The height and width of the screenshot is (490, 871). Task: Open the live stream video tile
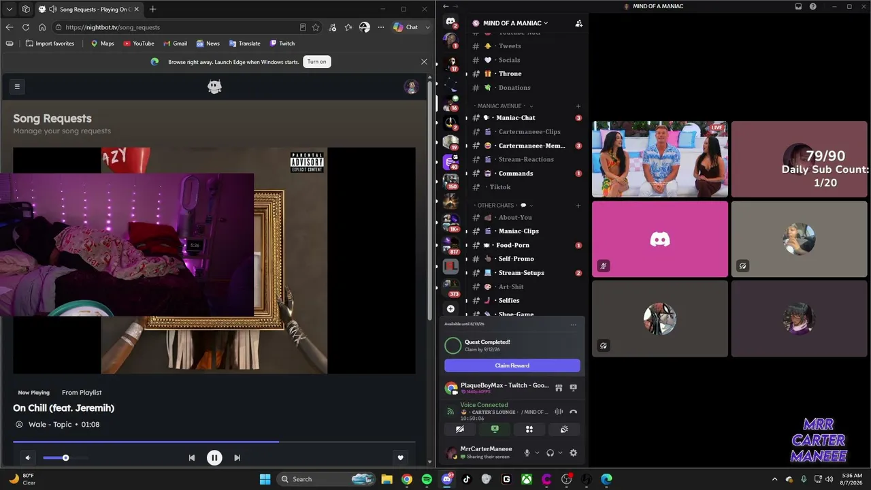point(659,159)
